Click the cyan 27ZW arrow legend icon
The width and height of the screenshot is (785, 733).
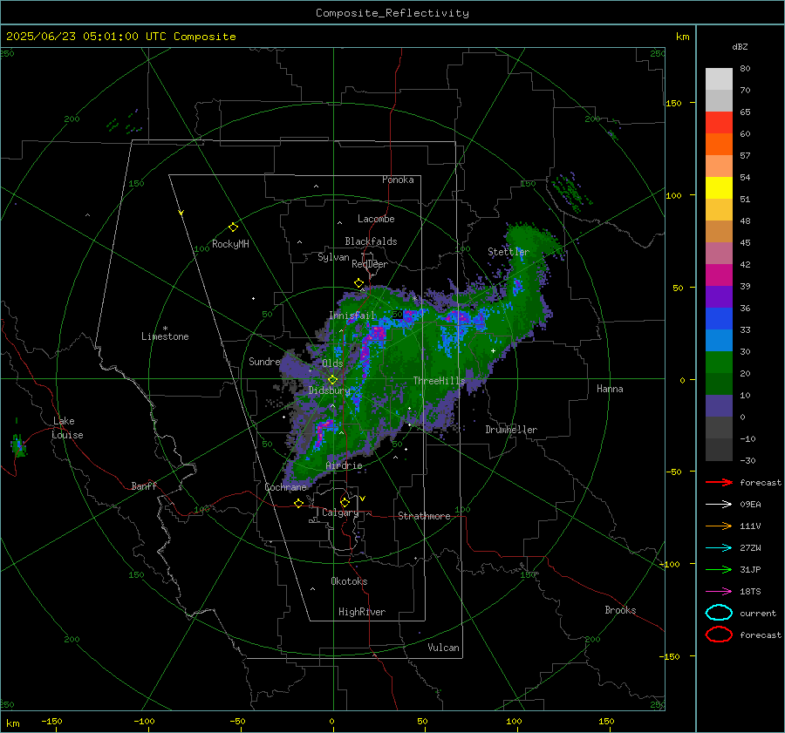pos(719,548)
